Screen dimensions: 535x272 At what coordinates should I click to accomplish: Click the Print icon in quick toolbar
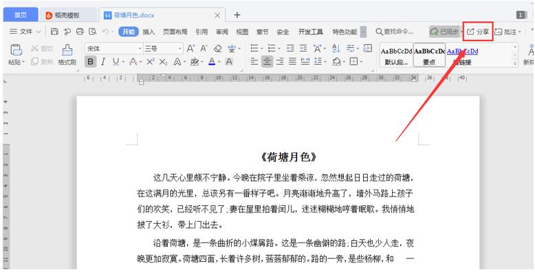pos(80,32)
